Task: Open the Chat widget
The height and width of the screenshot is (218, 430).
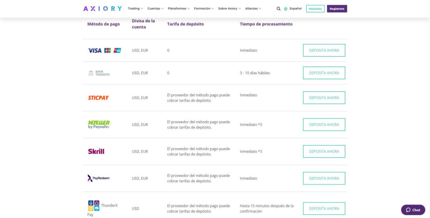Action: (x=413, y=210)
